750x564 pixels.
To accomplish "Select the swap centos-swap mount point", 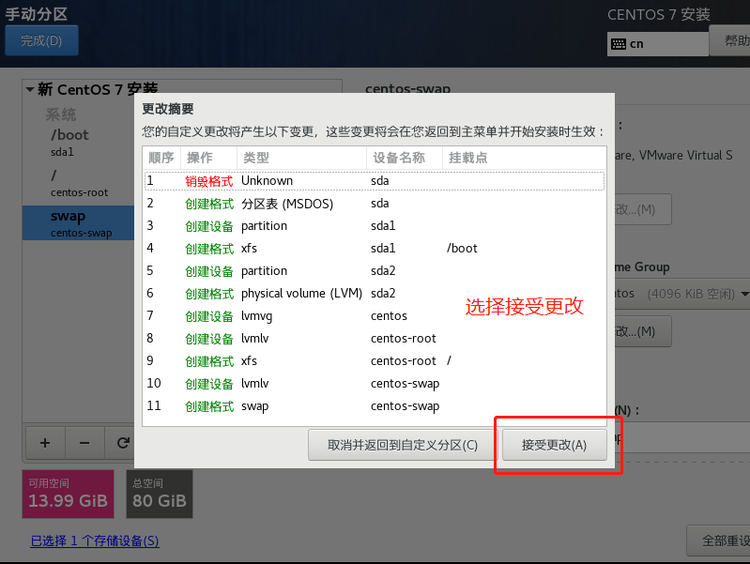I will click(79, 223).
